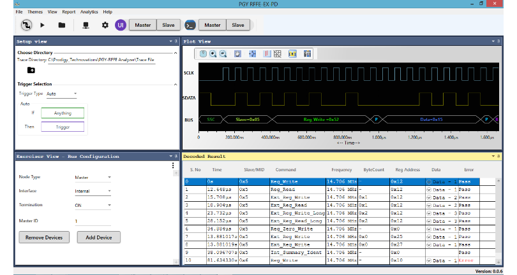Open Plot View panel options arrow
The width and height of the screenshot is (517, 275).
[x=493, y=41]
